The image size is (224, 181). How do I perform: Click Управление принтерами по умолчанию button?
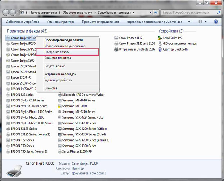coord(154,22)
